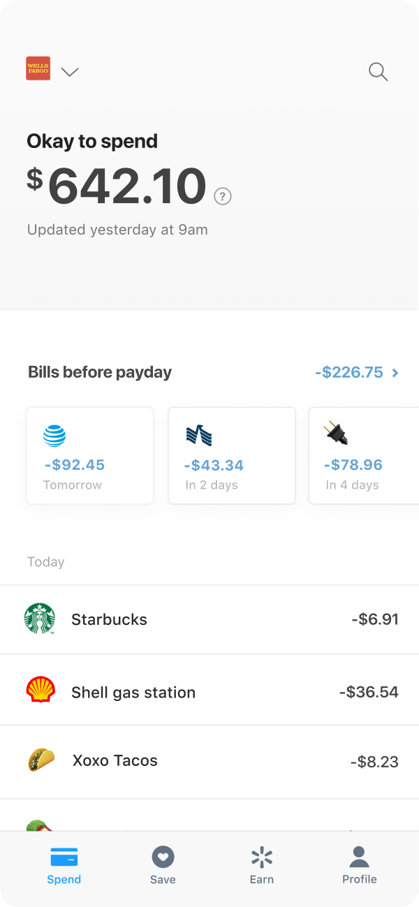This screenshot has height=907, width=419.
Task: Go to the Earn tab
Action: click(261, 865)
